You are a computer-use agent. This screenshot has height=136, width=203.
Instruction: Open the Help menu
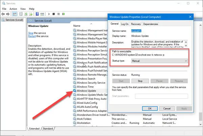tap(31, 9)
